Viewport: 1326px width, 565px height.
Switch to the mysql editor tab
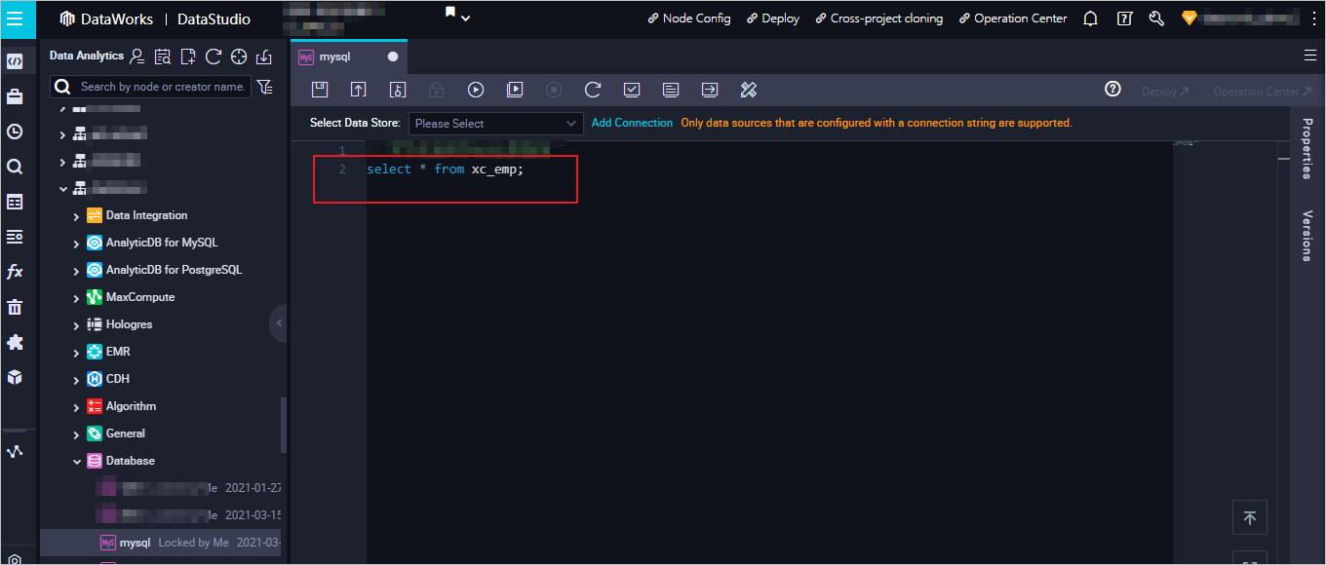348,56
